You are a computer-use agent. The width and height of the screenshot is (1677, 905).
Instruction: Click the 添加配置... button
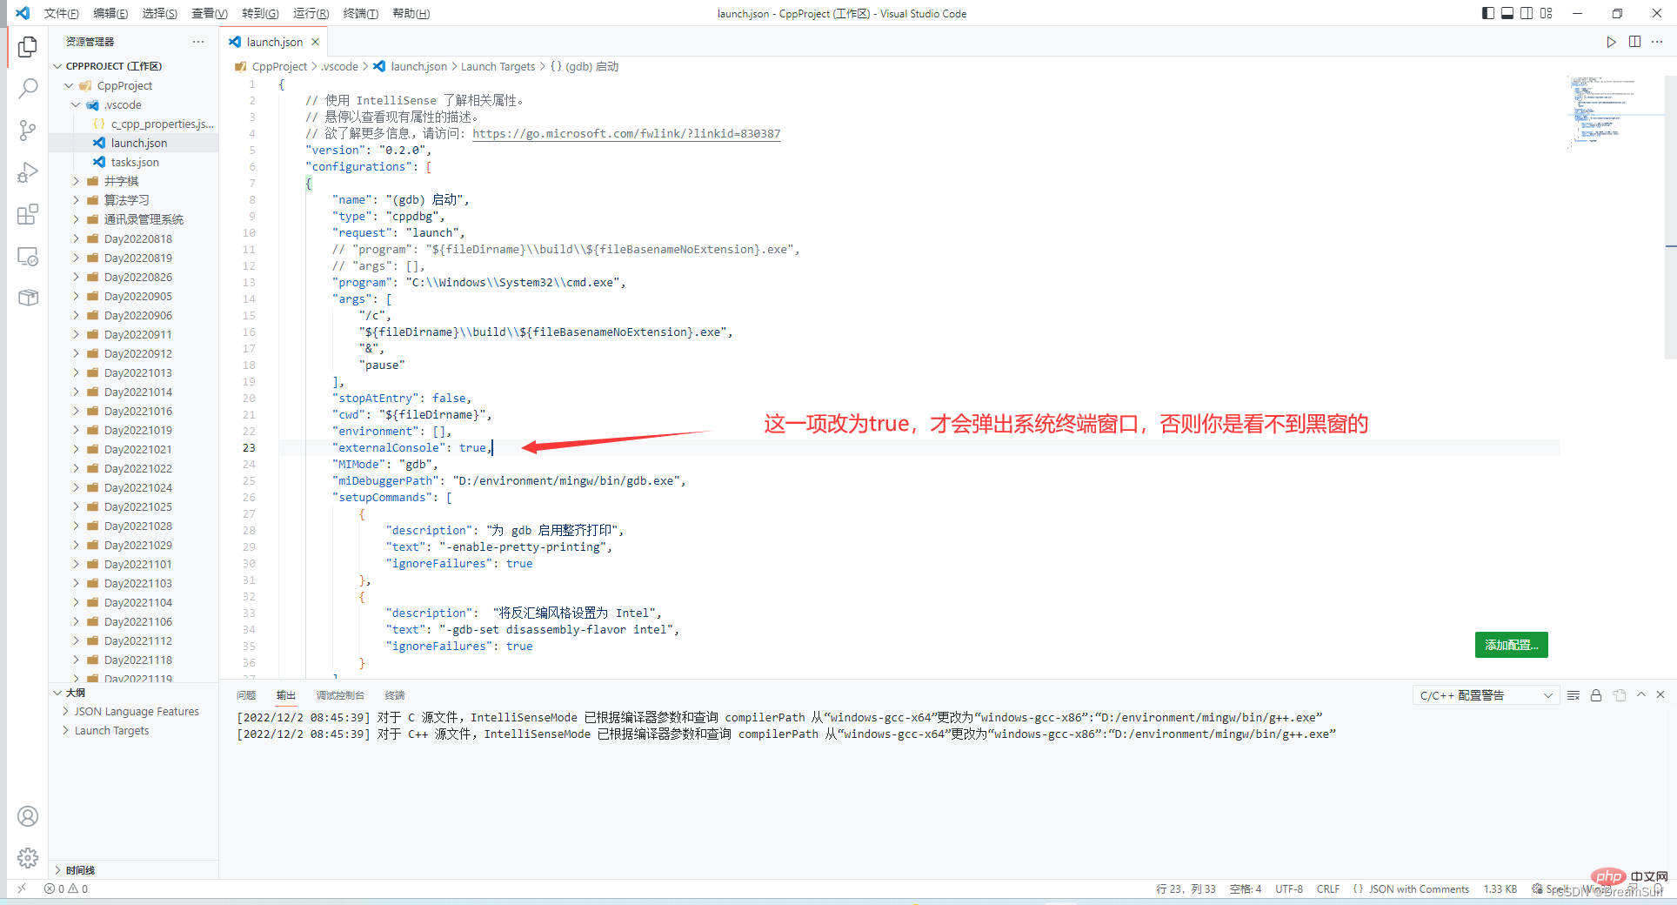coord(1511,645)
